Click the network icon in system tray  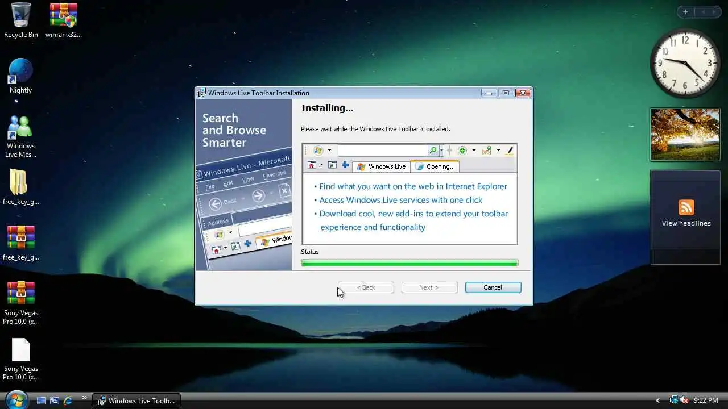coord(673,400)
